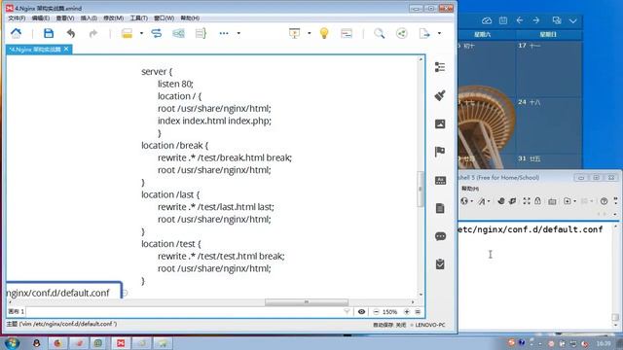Image resolution: width=623 pixels, height=350 pixels.
Task: Open the filter funnel icon in sheet bar
Action: tap(347, 312)
